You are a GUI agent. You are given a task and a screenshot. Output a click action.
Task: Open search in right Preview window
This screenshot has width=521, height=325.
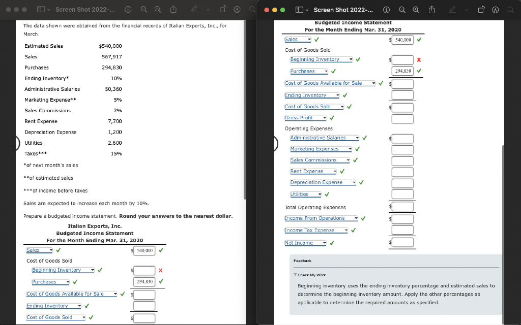click(x=511, y=10)
